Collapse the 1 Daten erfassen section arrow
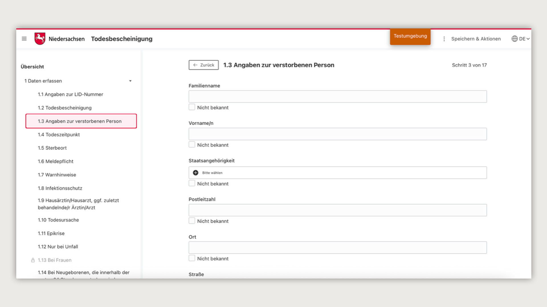Image resolution: width=547 pixels, height=307 pixels. 130,81
